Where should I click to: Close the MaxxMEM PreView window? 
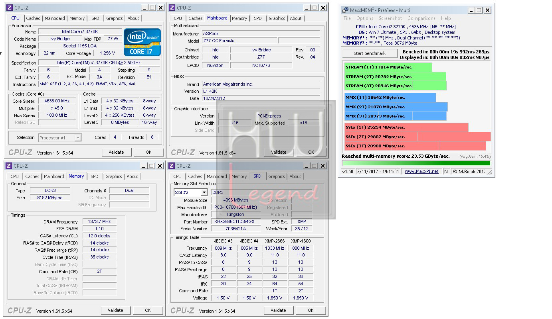(487, 10)
